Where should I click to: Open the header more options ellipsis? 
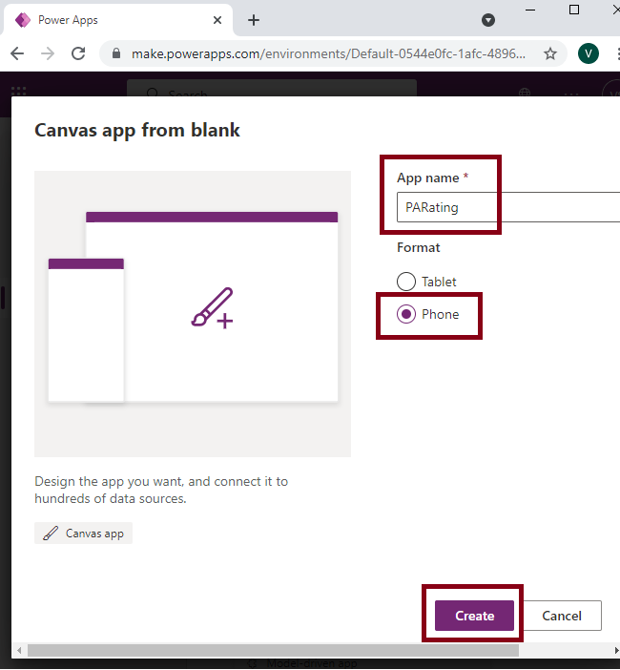click(x=571, y=94)
